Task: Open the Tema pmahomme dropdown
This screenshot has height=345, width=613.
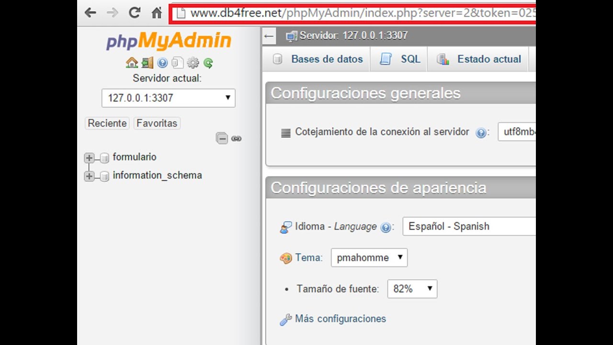Action: [x=369, y=257]
